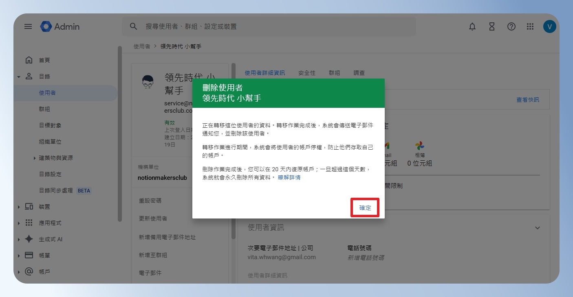
Task: Open the main hamburger menu
Action: [x=28, y=26]
